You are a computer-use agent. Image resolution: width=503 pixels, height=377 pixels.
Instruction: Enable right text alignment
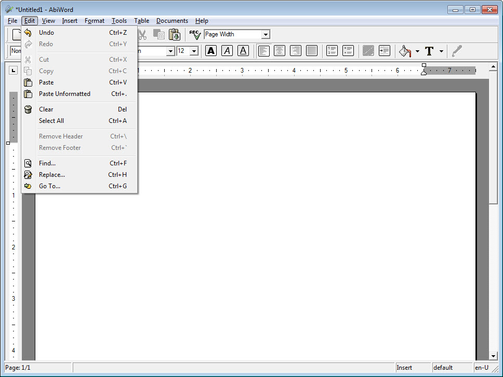coord(296,51)
